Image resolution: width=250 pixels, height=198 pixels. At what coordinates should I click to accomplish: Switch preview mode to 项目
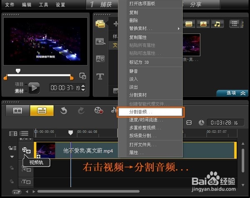pyautogui.click(x=19, y=84)
